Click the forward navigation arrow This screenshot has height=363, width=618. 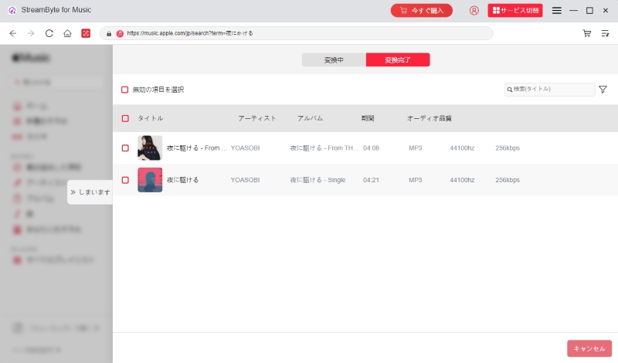coord(31,33)
